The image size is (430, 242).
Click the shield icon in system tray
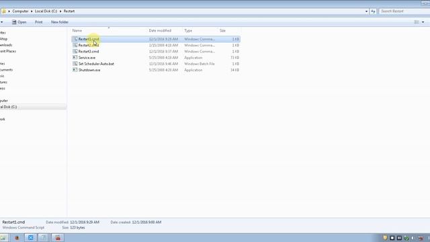[385, 237]
